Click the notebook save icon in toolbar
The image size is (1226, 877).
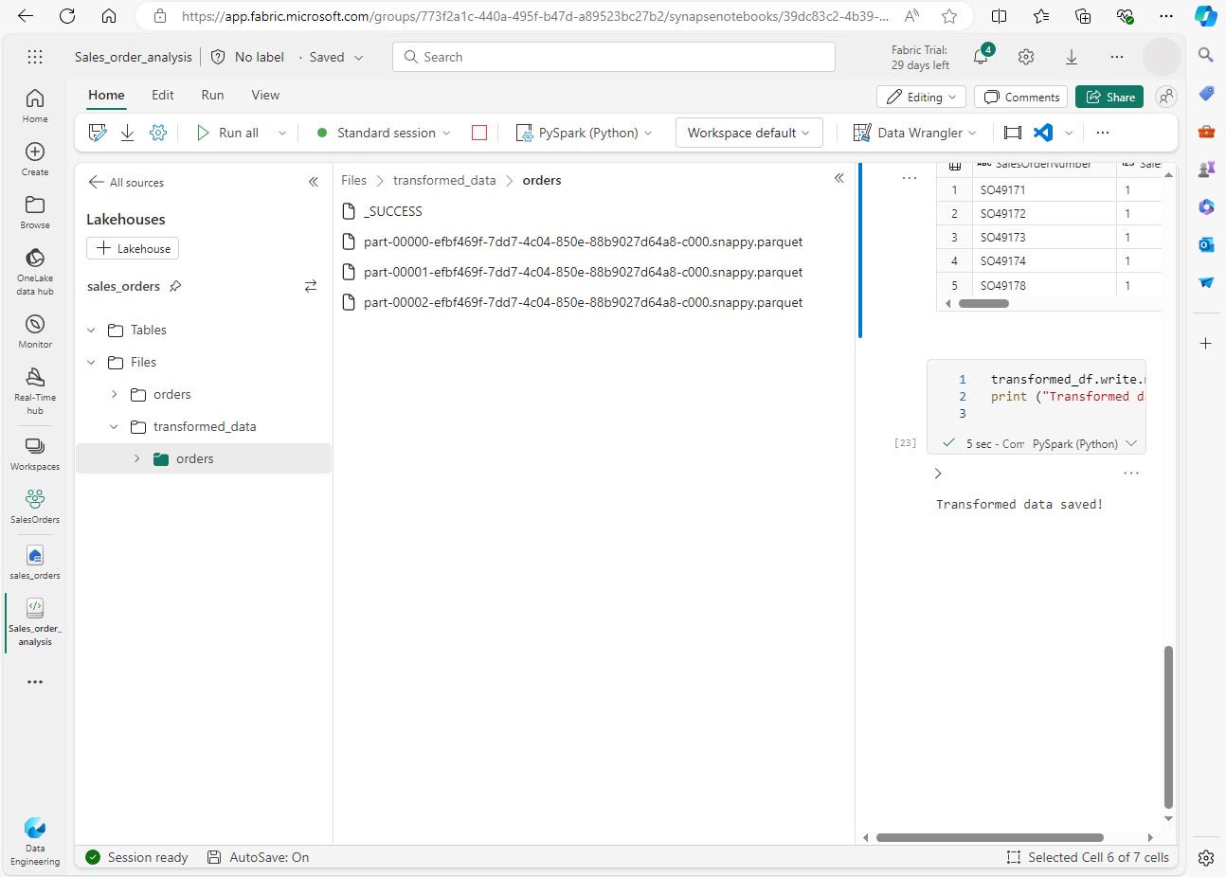tap(97, 133)
